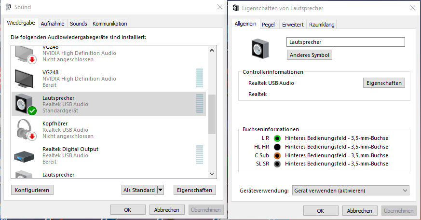Close the Eigenschaften von Lautsprecher window
Screen dimensions: 421x220
[413, 8]
